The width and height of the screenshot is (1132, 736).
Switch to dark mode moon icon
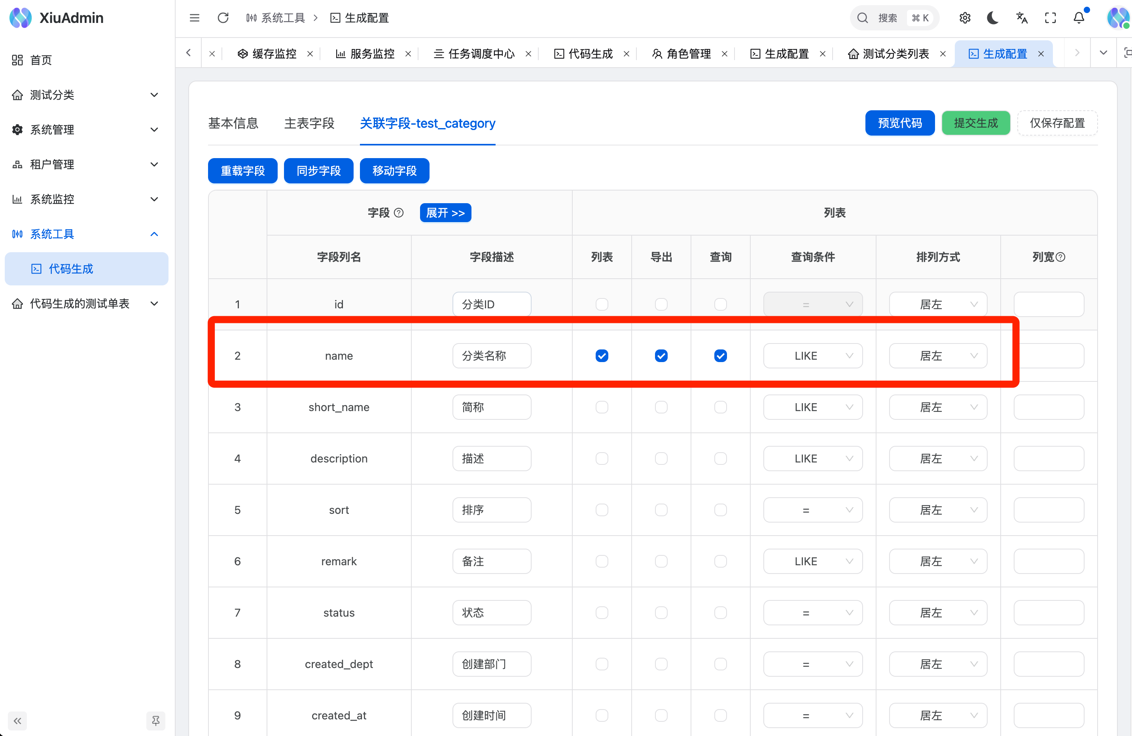point(993,18)
